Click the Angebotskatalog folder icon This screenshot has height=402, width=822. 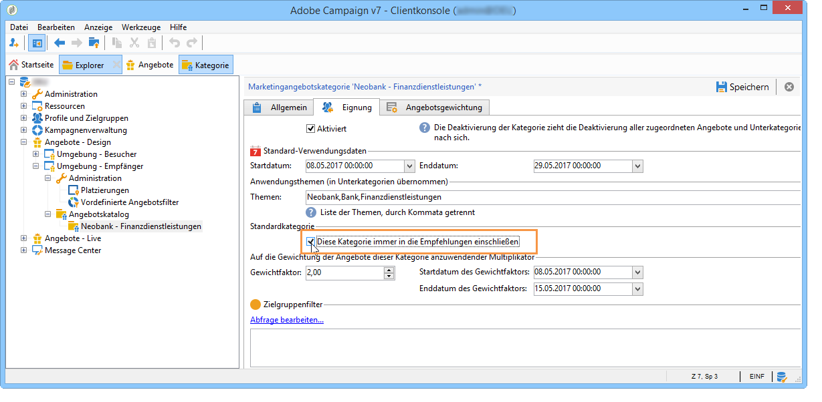[62, 214]
